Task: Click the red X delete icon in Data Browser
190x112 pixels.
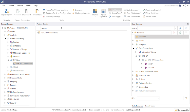Action: coord(174,33)
